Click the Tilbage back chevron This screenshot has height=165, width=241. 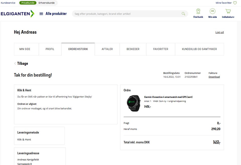[x=15, y=63]
